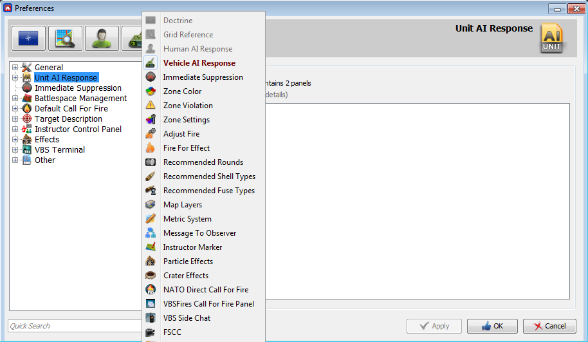The height and width of the screenshot is (342, 588).
Task: Click the Human AI Response menu entry
Action: point(204,49)
